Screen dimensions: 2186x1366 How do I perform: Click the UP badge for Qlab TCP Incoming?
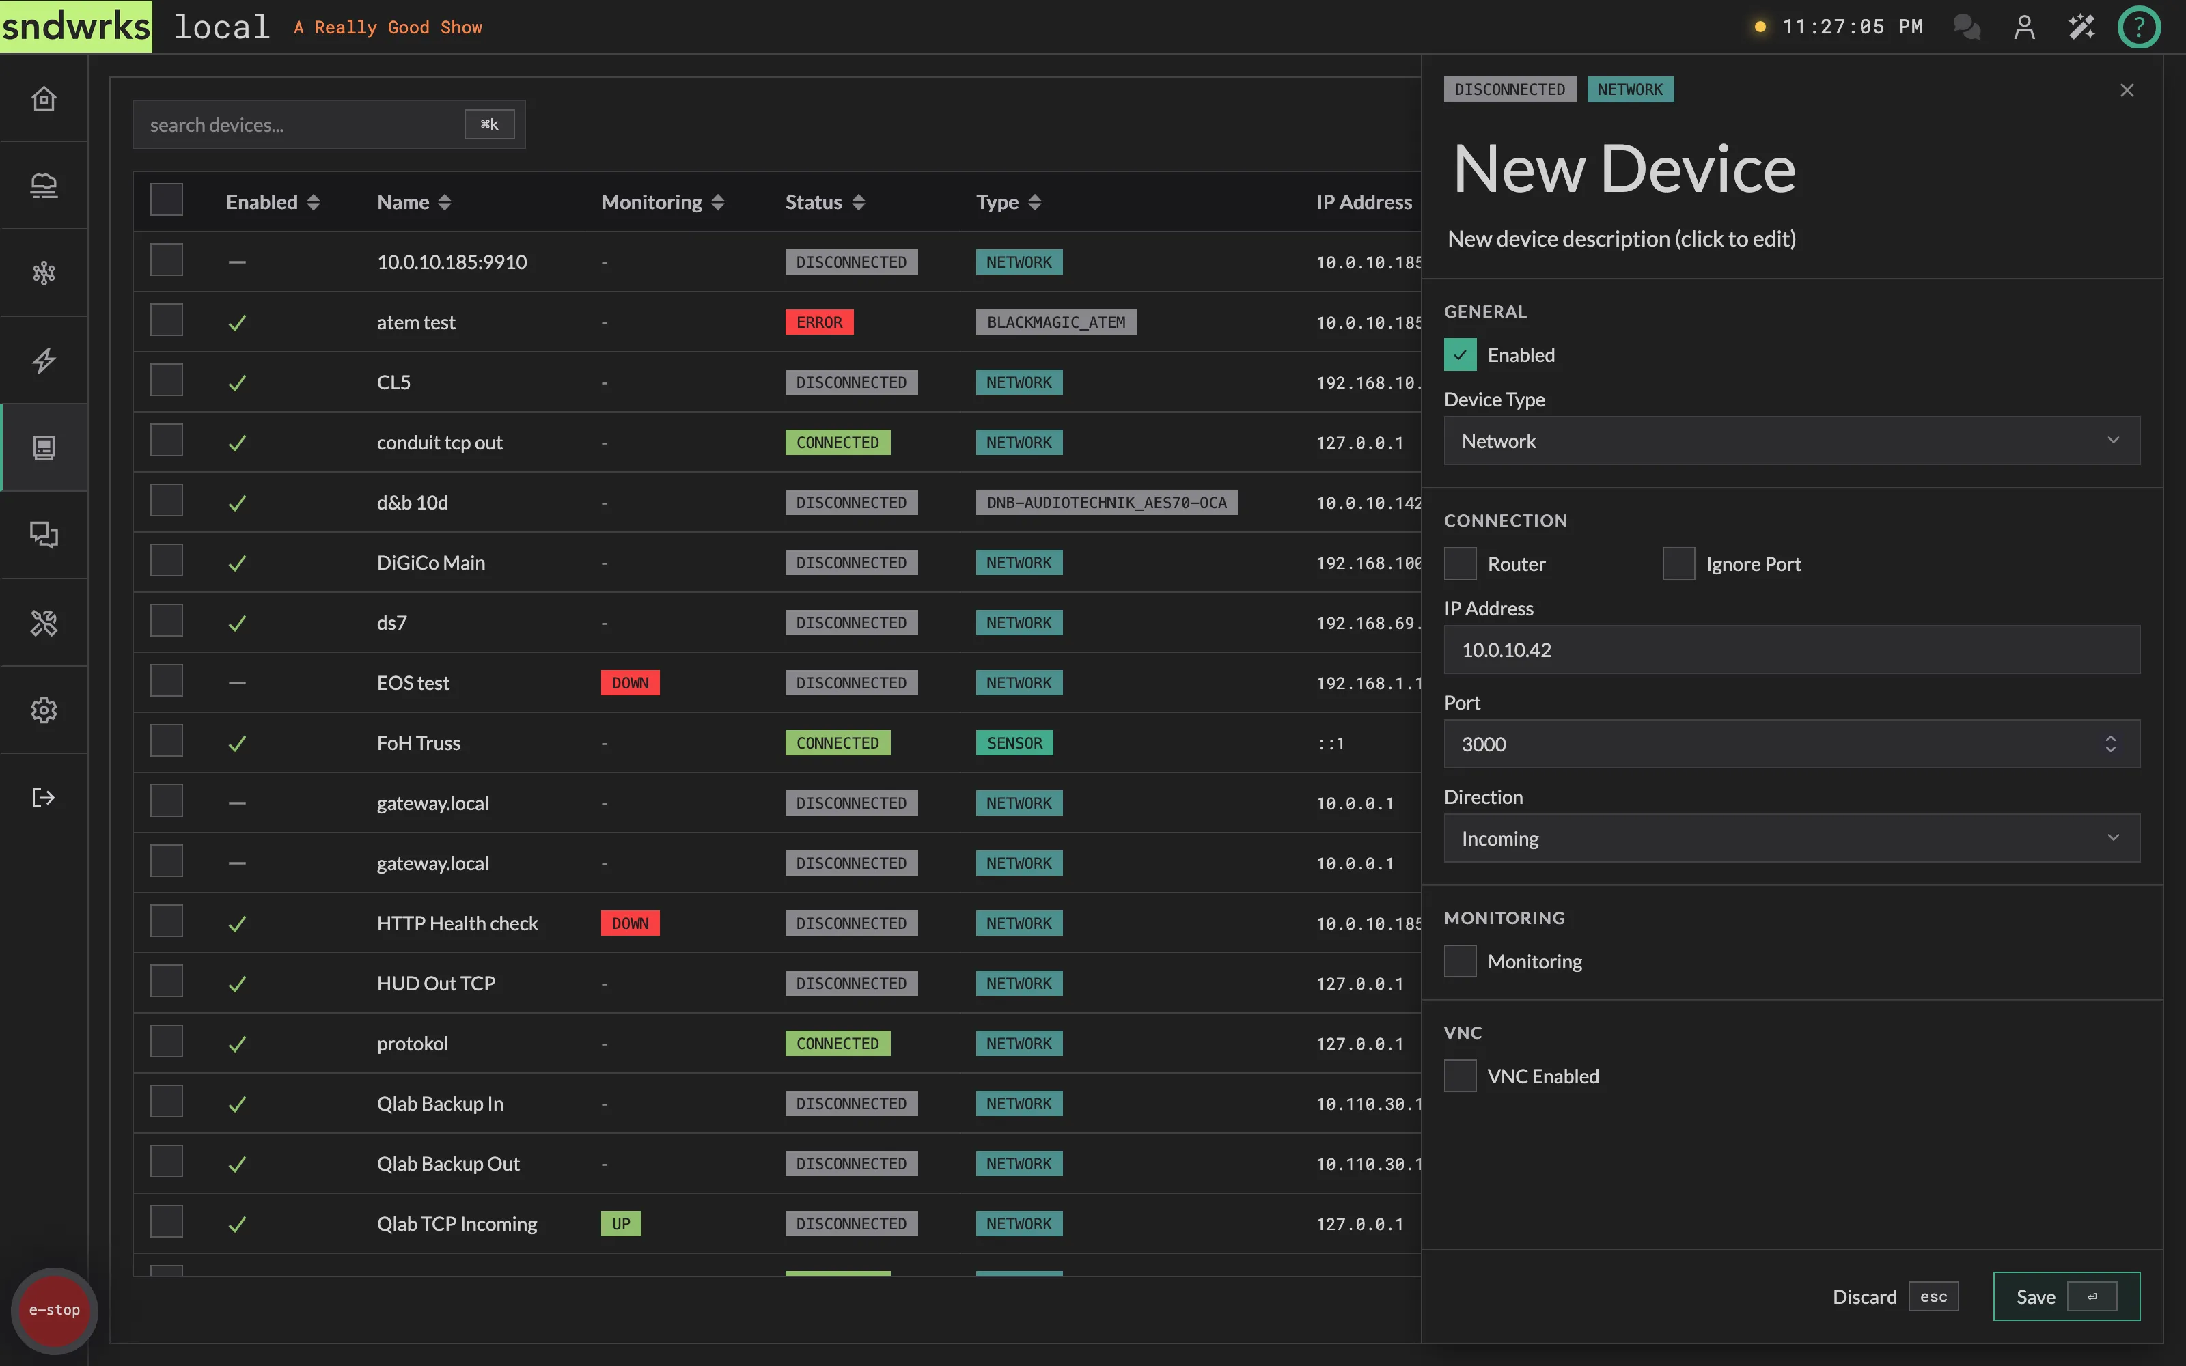tap(620, 1224)
